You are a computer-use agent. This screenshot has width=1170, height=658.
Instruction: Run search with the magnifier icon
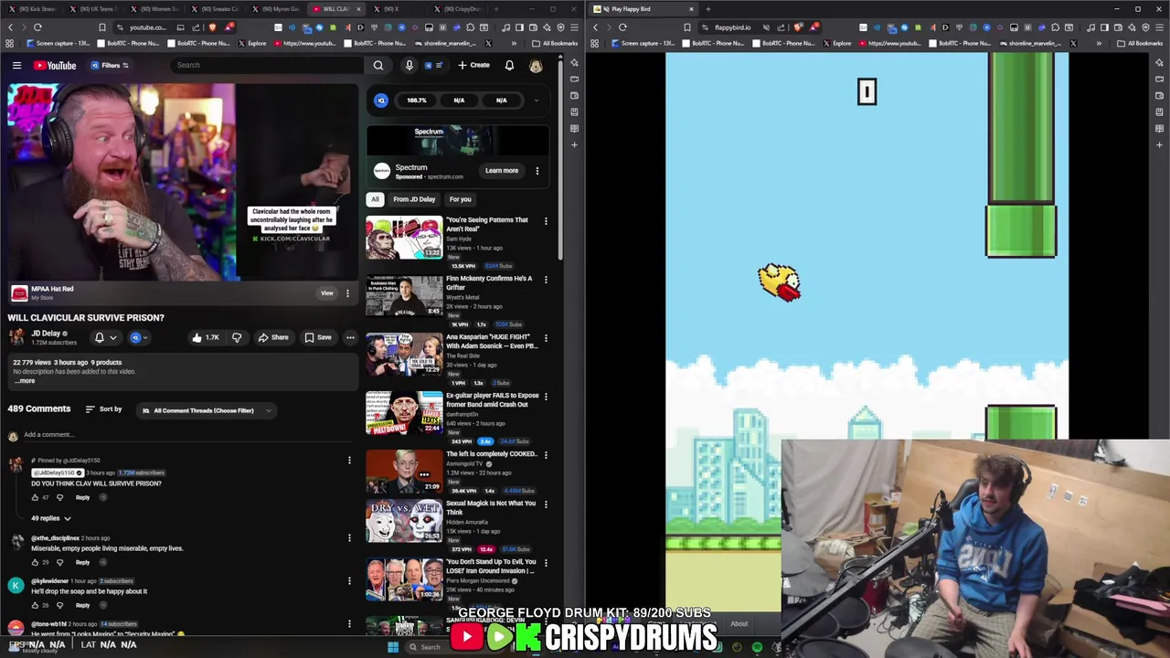(x=378, y=65)
